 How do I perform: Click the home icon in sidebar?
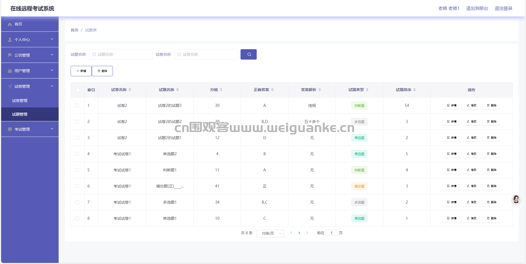click(x=10, y=24)
